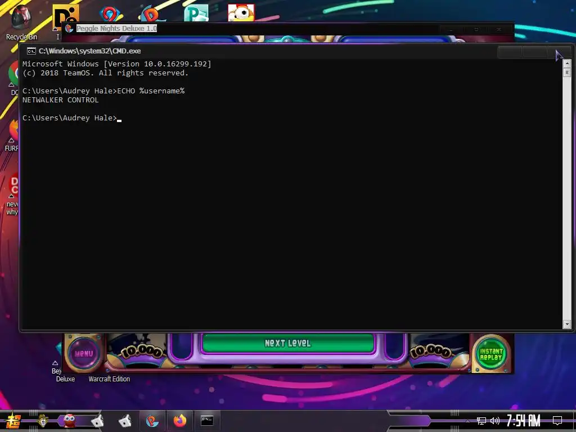Click the '(c) 2018 TeamOS. All rights reserved.' line
576x432 pixels.
105,73
